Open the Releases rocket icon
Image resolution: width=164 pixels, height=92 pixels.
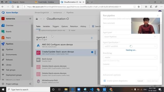click(3, 60)
